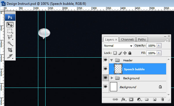Hide the Header group
Viewport: 174px width, 106px height.
click(x=105, y=60)
